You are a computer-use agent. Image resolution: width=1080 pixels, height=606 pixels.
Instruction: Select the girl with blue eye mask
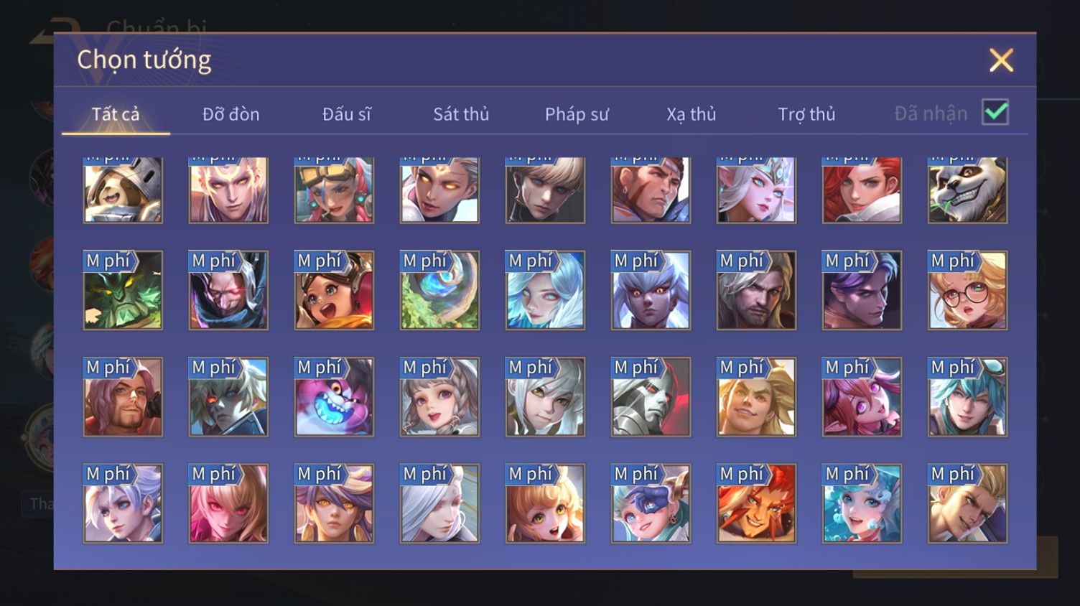(651, 503)
